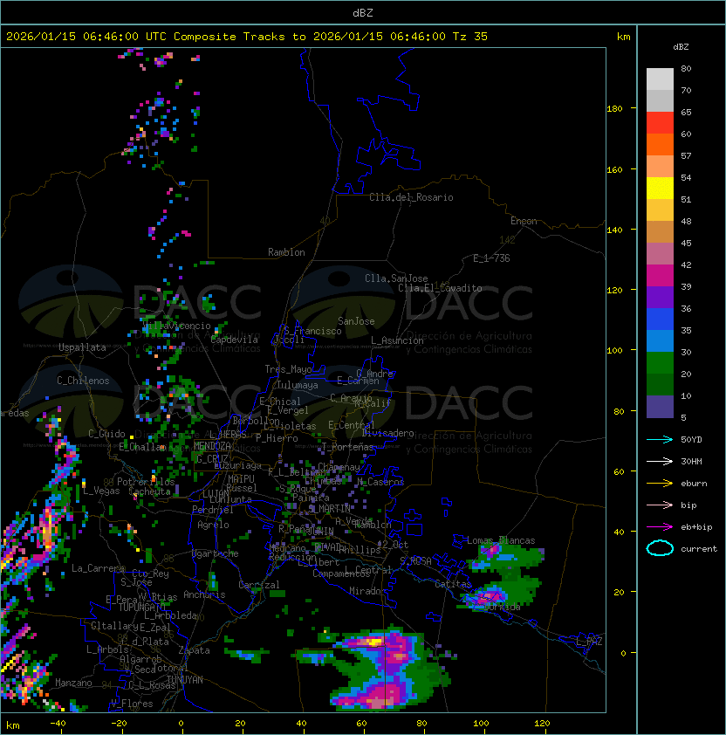Click the cyan 'current' ellipse symbol
The image size is (726, 735).
coord(660,548)
